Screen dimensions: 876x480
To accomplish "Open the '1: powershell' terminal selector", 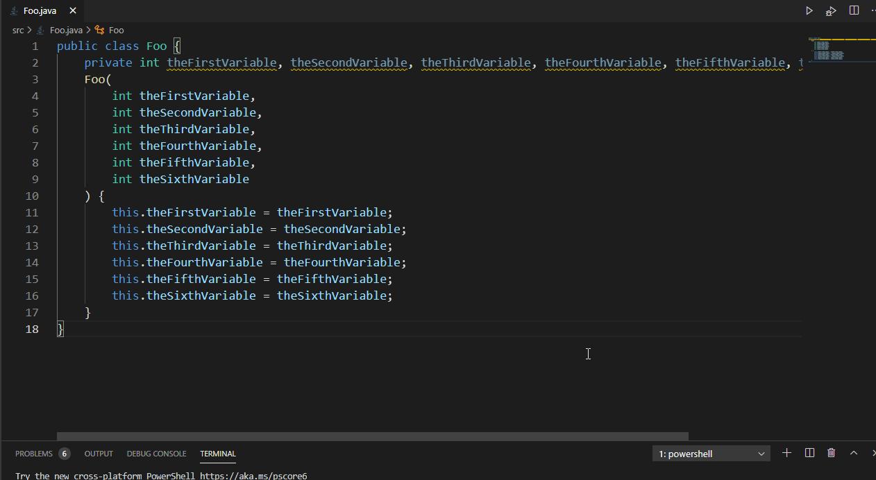I will [710, 453].
